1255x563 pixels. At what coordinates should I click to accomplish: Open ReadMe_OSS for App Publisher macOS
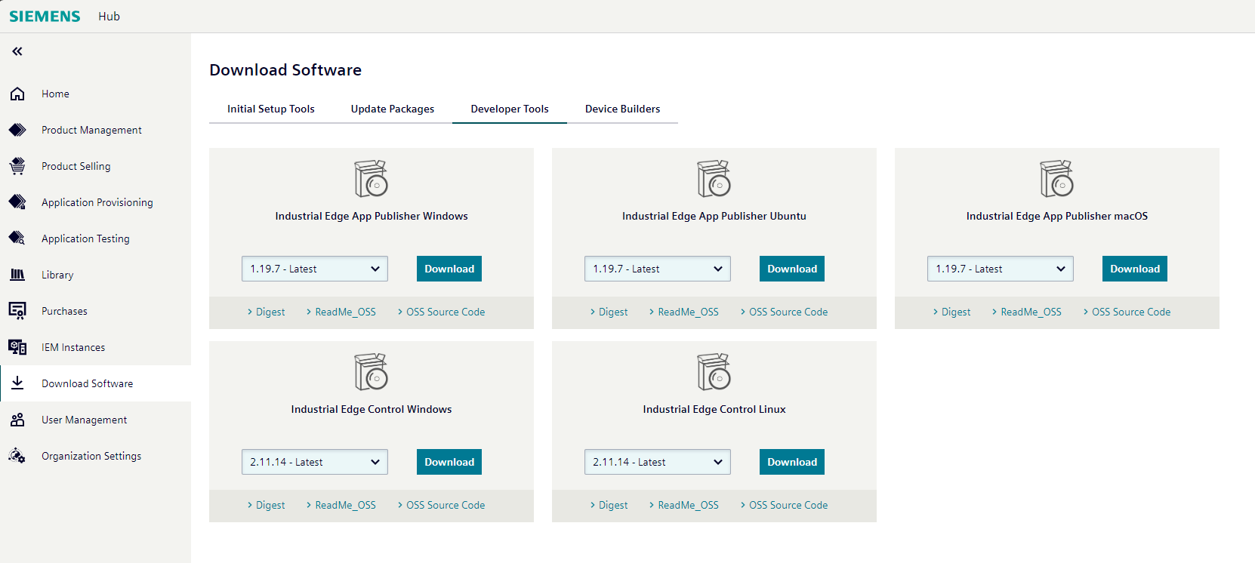click(1027, 312)
